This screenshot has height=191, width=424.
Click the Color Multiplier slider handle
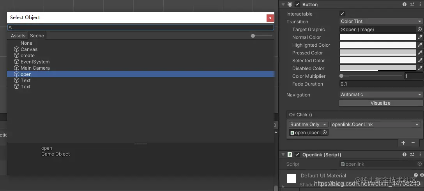coord(341,76)
